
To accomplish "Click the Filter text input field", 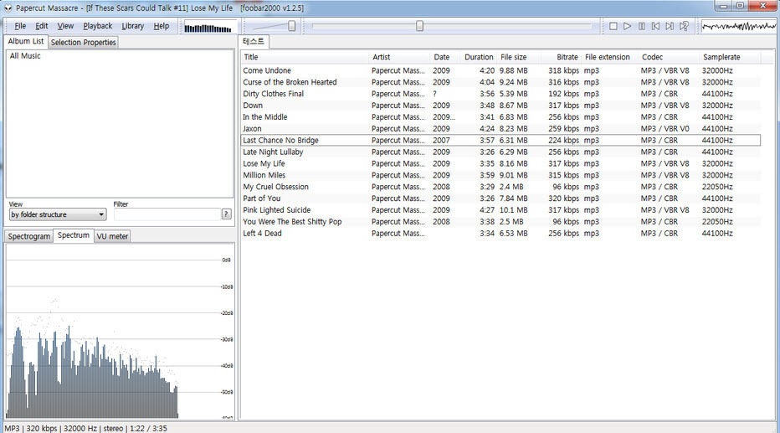I will point(166,214).
